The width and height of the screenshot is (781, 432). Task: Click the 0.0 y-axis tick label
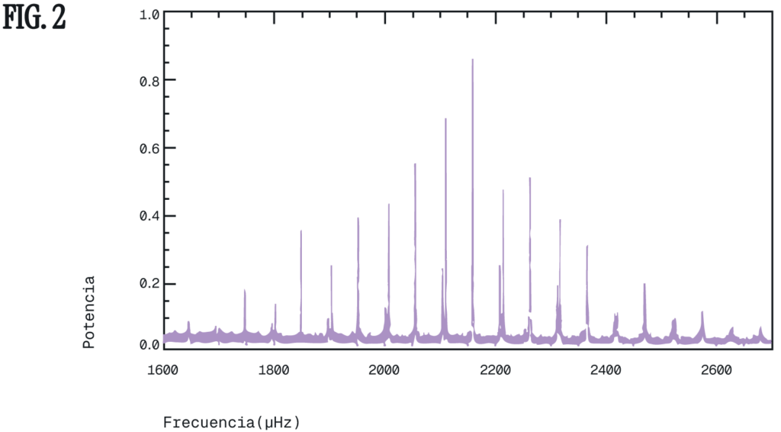click(x=149, y=344)
